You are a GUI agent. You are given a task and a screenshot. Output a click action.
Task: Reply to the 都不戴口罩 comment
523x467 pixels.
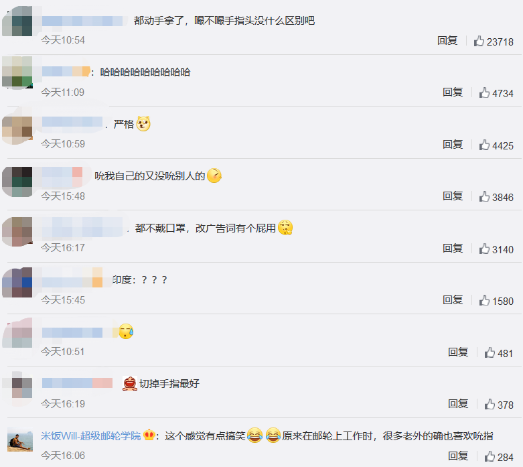[453, 249]
